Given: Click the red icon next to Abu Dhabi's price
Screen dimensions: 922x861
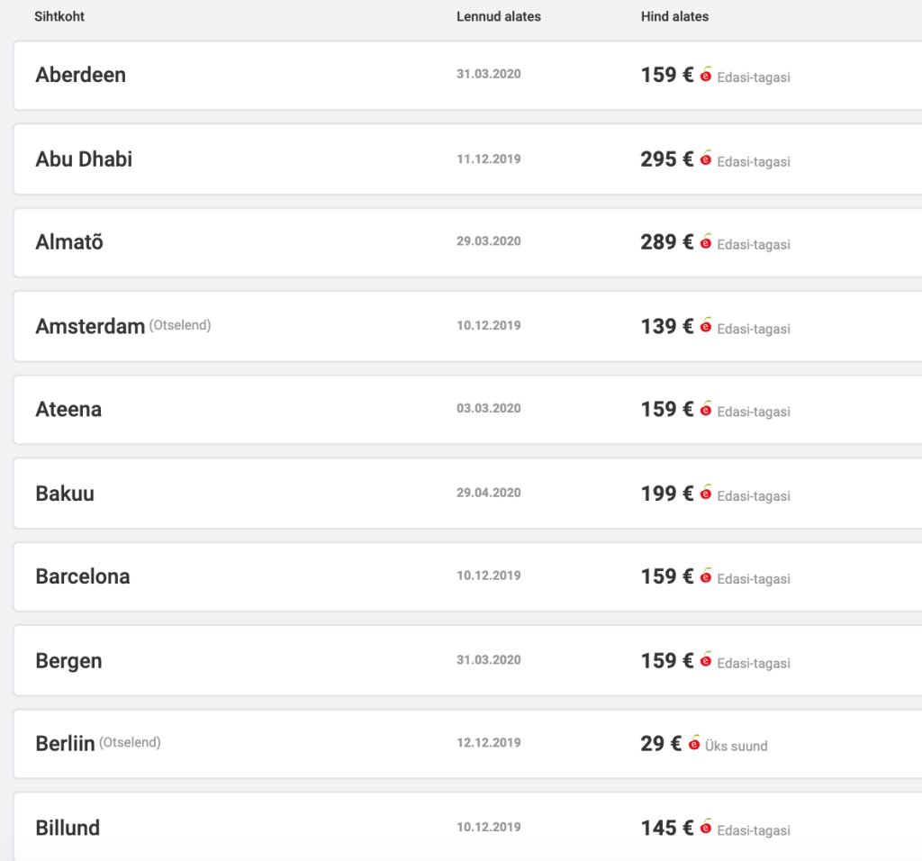Looking at the screenshot, I should [706, 160].
